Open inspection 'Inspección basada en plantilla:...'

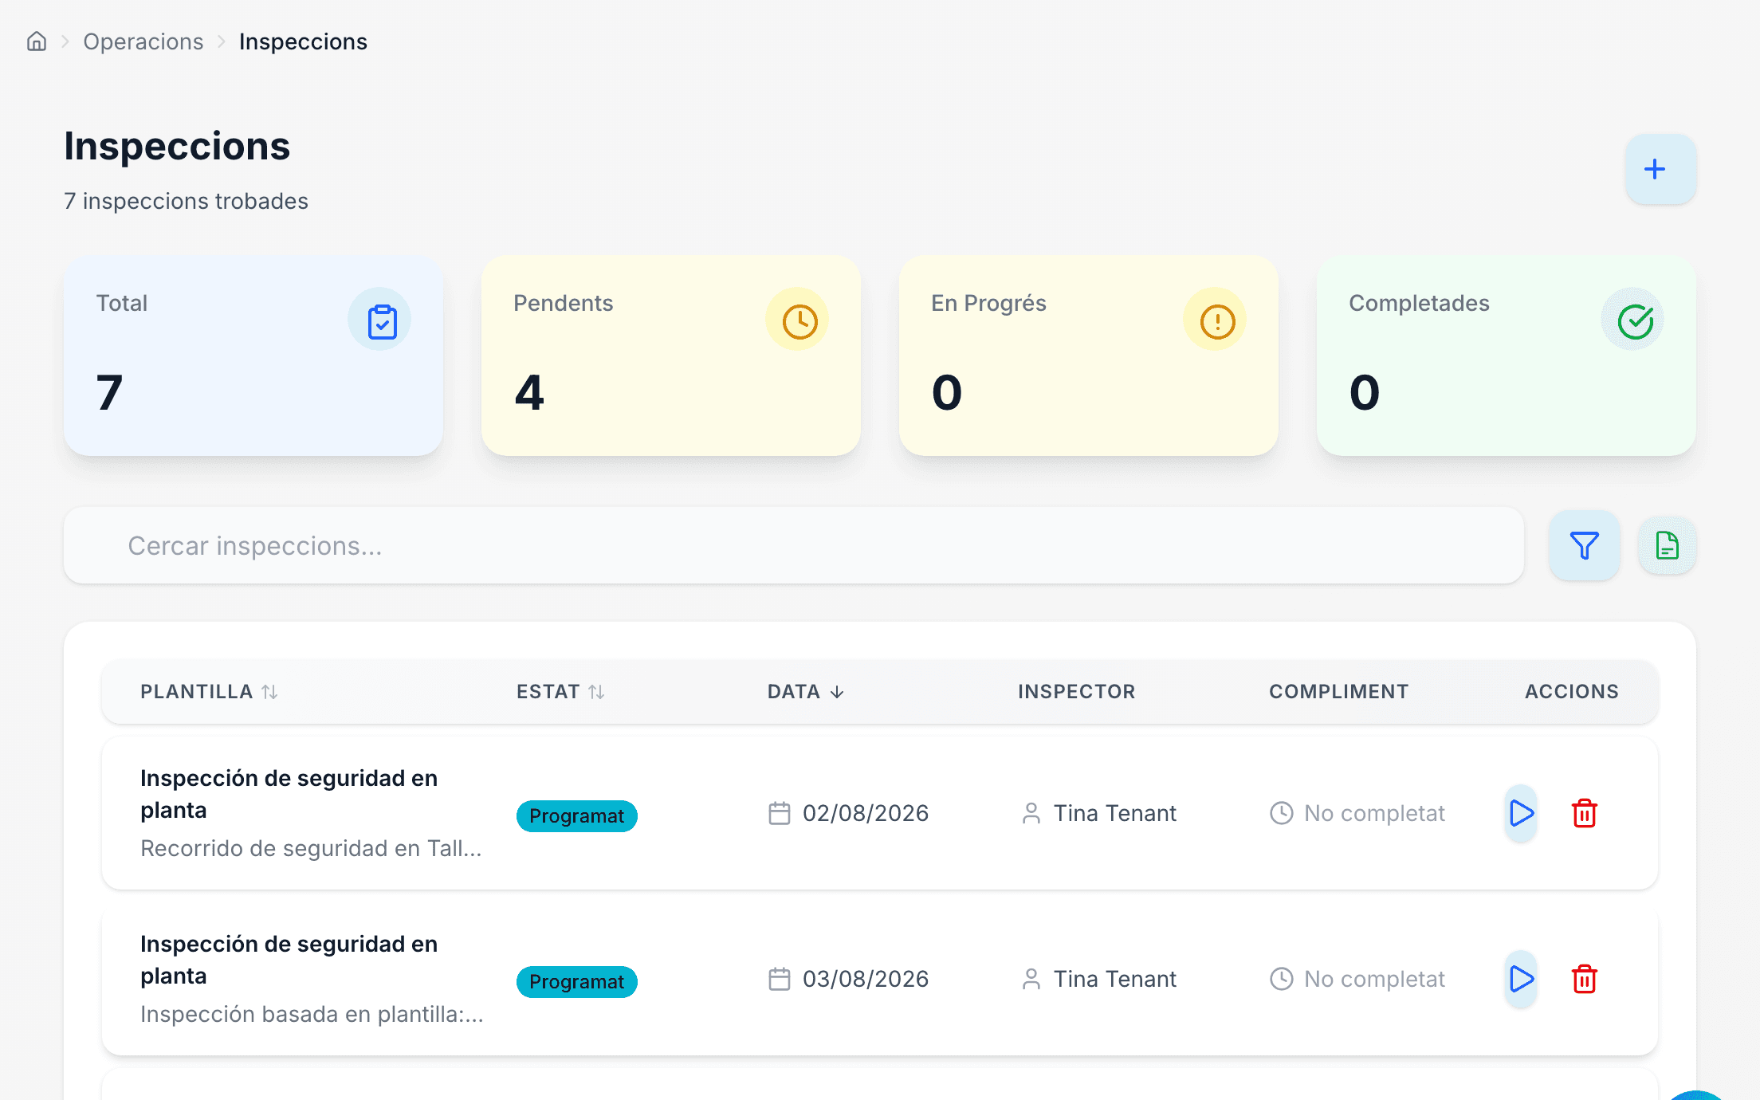(312, 1014)
